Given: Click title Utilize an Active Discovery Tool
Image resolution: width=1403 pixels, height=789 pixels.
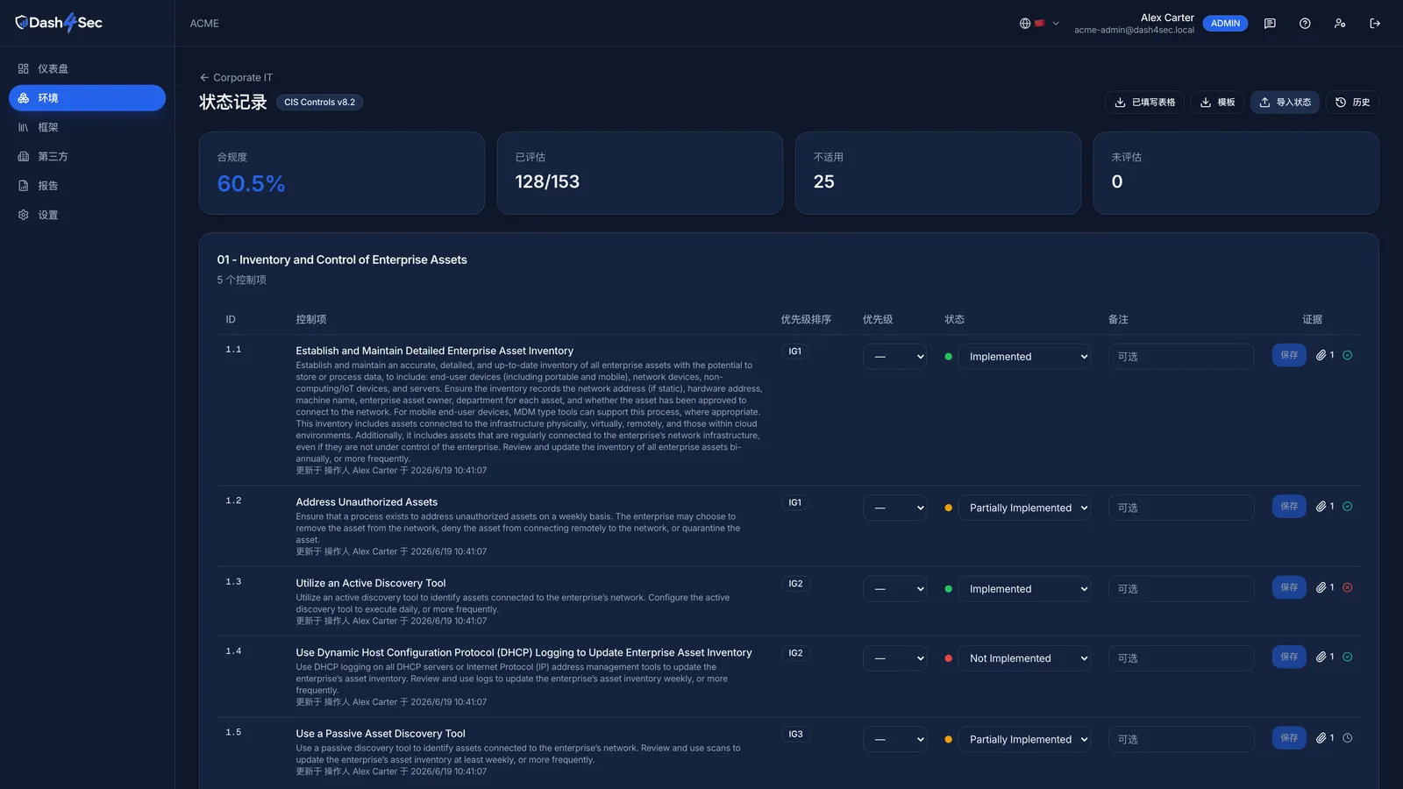Looking at the screenshot, I should [371, 583].
